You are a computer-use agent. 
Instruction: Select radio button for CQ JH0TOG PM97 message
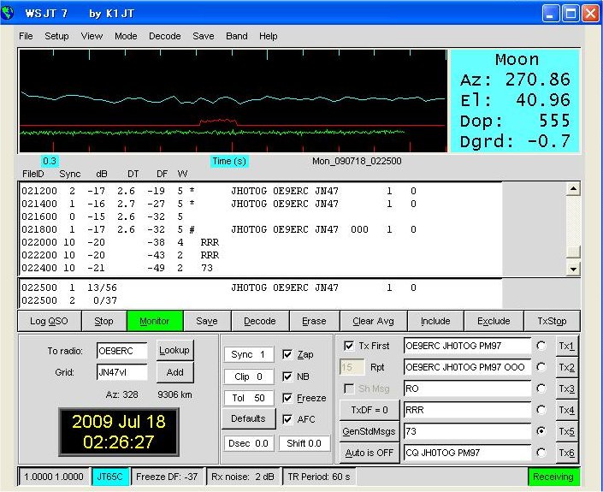point(541,453)
